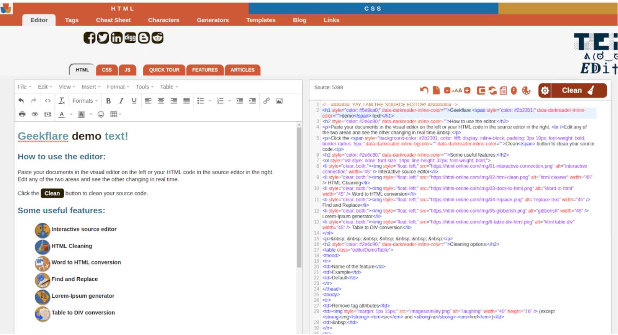This screenshot has width=618, height=335.
Task: Open cleaning settings gear icon
Action: pos(545,91)
